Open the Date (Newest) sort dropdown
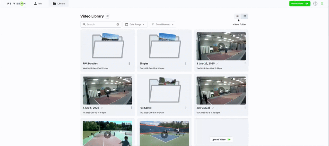The width and height of the screenshot is (329, 146). tap(163, 24)
